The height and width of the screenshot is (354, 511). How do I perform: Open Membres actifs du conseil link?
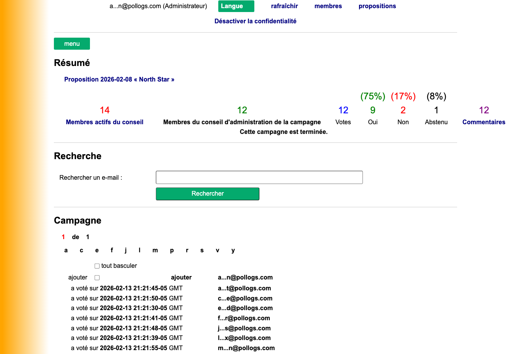pyautogui.click(x=105, y=122)
